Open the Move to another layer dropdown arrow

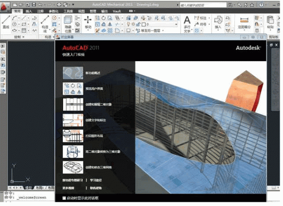click(x=163, y=31)
